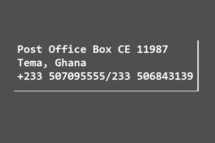Dial the phone number 507095555
The height and width of the screenshot is (143, 215).
tap(77, 76)
